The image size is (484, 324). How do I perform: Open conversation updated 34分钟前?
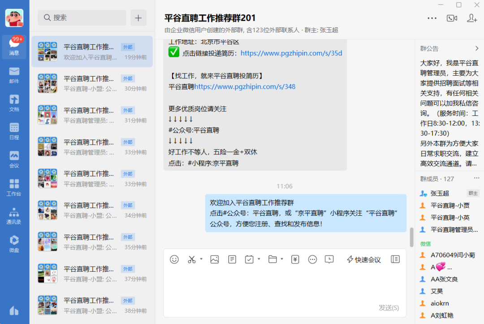click(92, 210)
